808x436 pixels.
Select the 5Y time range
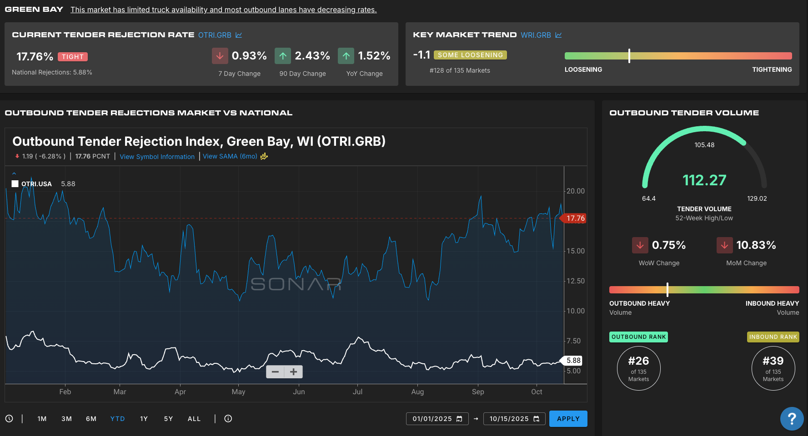[x=168, y=419]
